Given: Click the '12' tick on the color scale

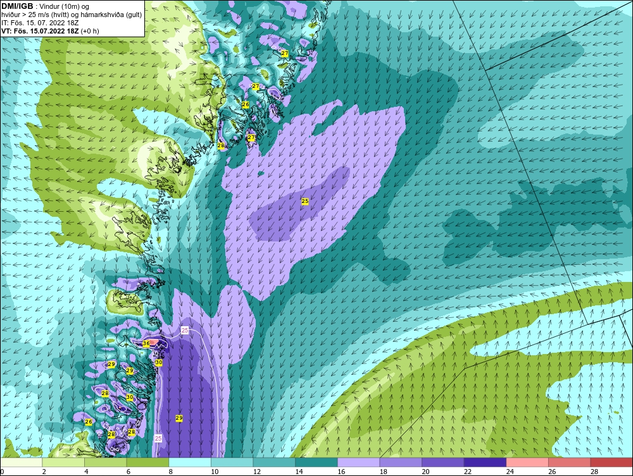Looking at the screenshot, I should [x=256, y=472].
